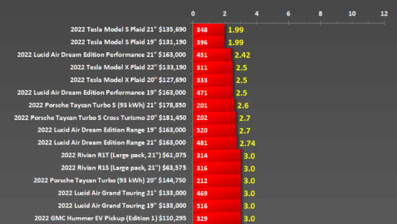Image resolution: width=397 pixels, height=224 pixels.
Task: Click the axis tick label 12
Action: (384, 14)
